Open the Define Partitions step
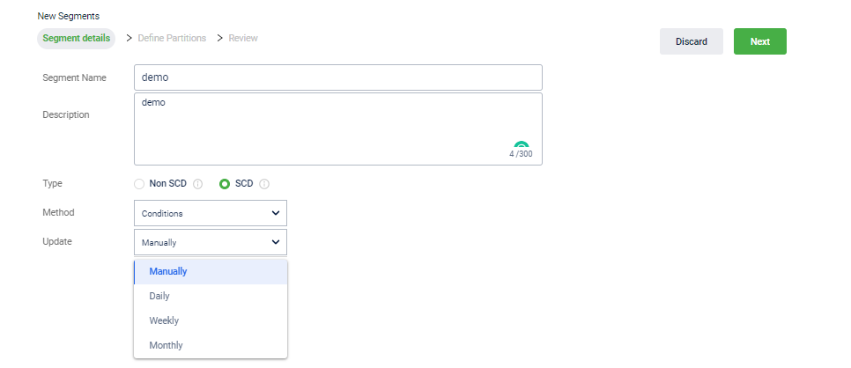Image resolution: width=851 pixels, height=368 pixels. [172, 38]
